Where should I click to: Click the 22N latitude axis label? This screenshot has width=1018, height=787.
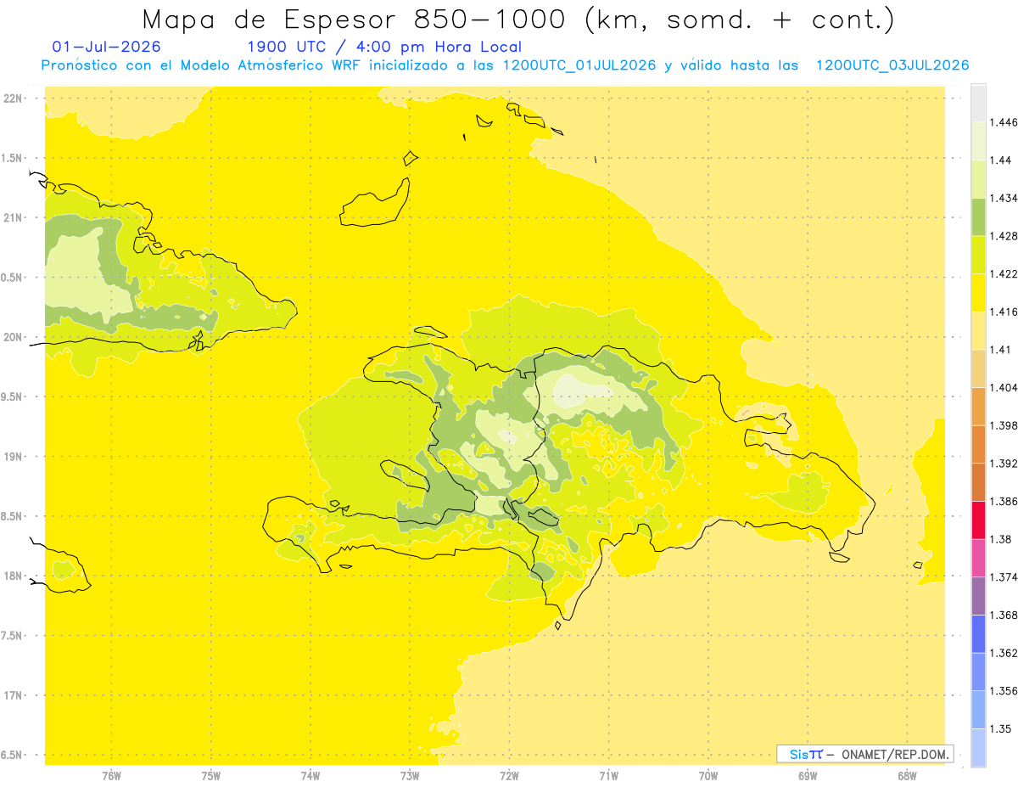[13, 98]
